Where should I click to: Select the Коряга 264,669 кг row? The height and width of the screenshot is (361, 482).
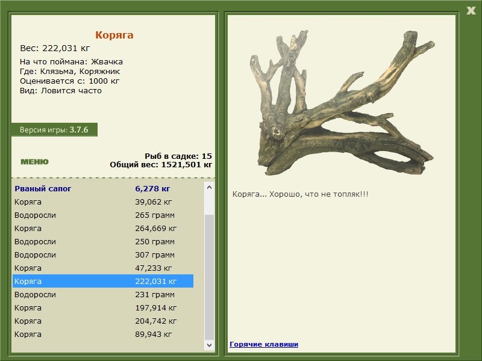click(x=103, y=229)
